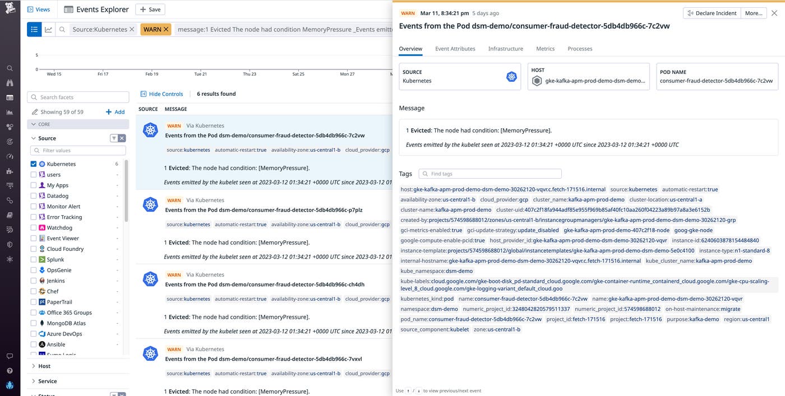The height and width of the screenshot is (396, 785).
Task: Open the search icon in left sidebar
Action: click(x=10, y=68)
